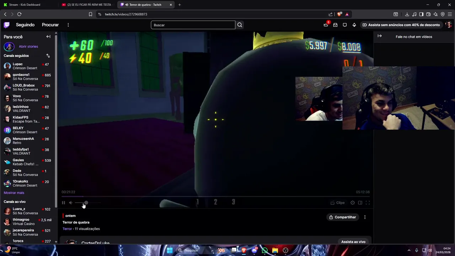Image resolution: width=455 pixels, height=256 pixels.
Task: Open Brave VPN shield icon
Action: tap(443, 14)
